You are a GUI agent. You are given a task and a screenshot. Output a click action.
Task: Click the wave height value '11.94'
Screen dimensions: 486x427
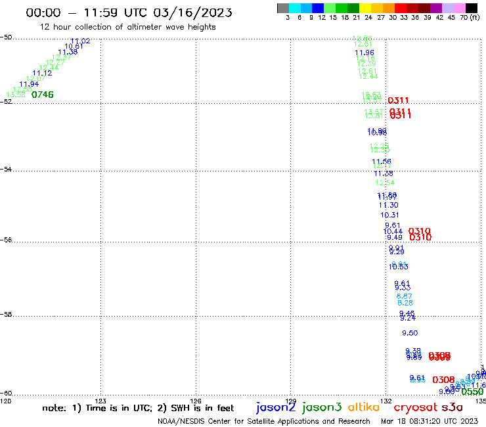(29, 84)
